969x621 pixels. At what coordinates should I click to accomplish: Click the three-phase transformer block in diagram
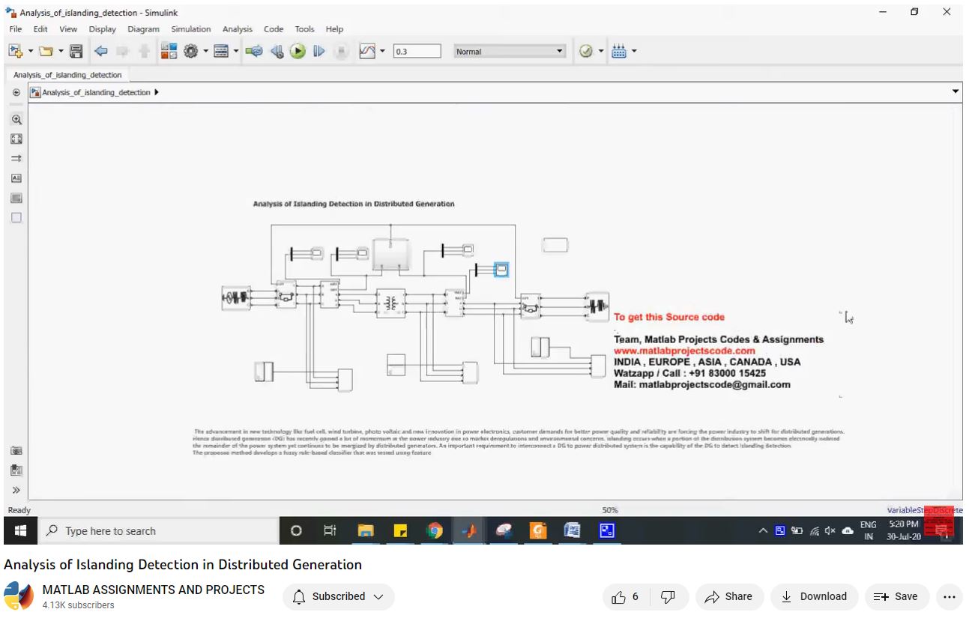[x=390, y=303]
